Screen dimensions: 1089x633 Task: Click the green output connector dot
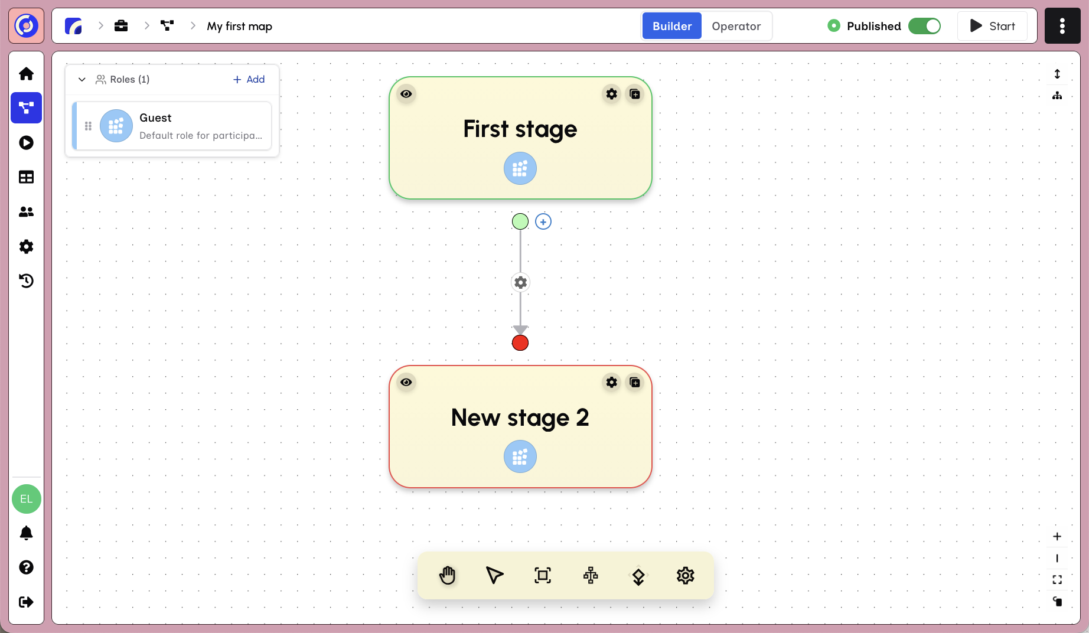[520, 221]
